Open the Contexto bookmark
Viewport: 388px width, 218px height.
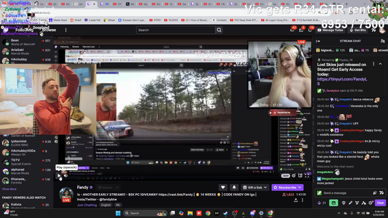(219, 20)
